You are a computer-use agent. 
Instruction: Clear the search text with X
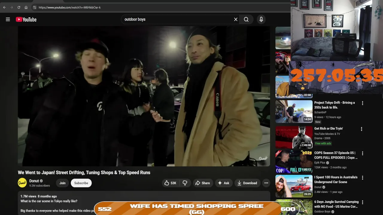coord(236,19)
